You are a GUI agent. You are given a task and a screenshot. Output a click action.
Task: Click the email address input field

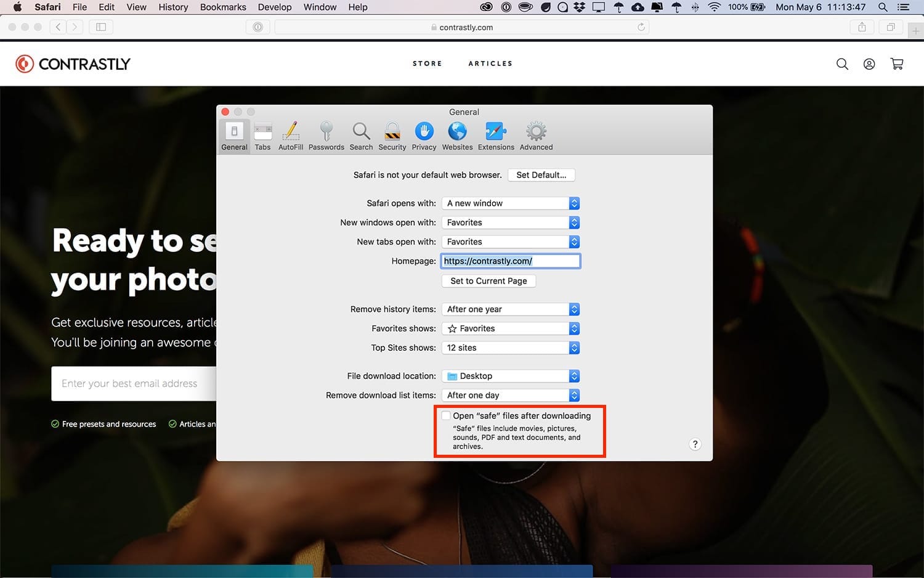[134, 383]
